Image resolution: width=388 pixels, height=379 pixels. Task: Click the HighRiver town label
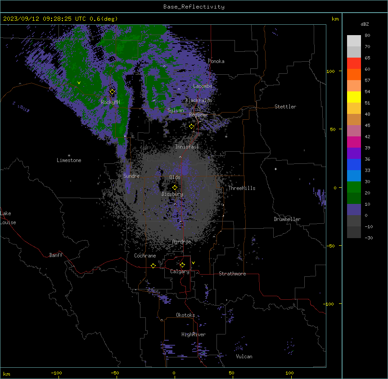pos(194,334)
